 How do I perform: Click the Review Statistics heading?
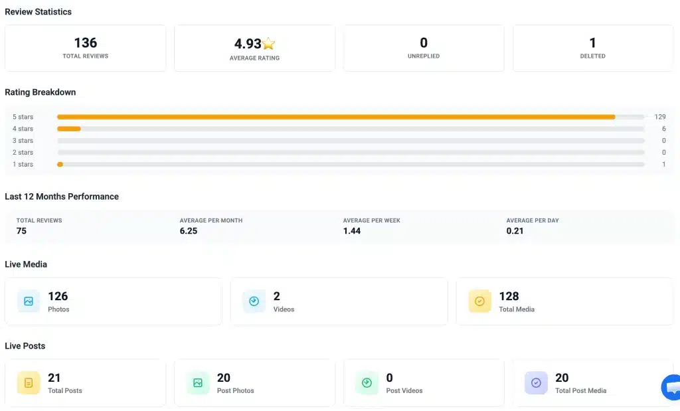point(38,12)
